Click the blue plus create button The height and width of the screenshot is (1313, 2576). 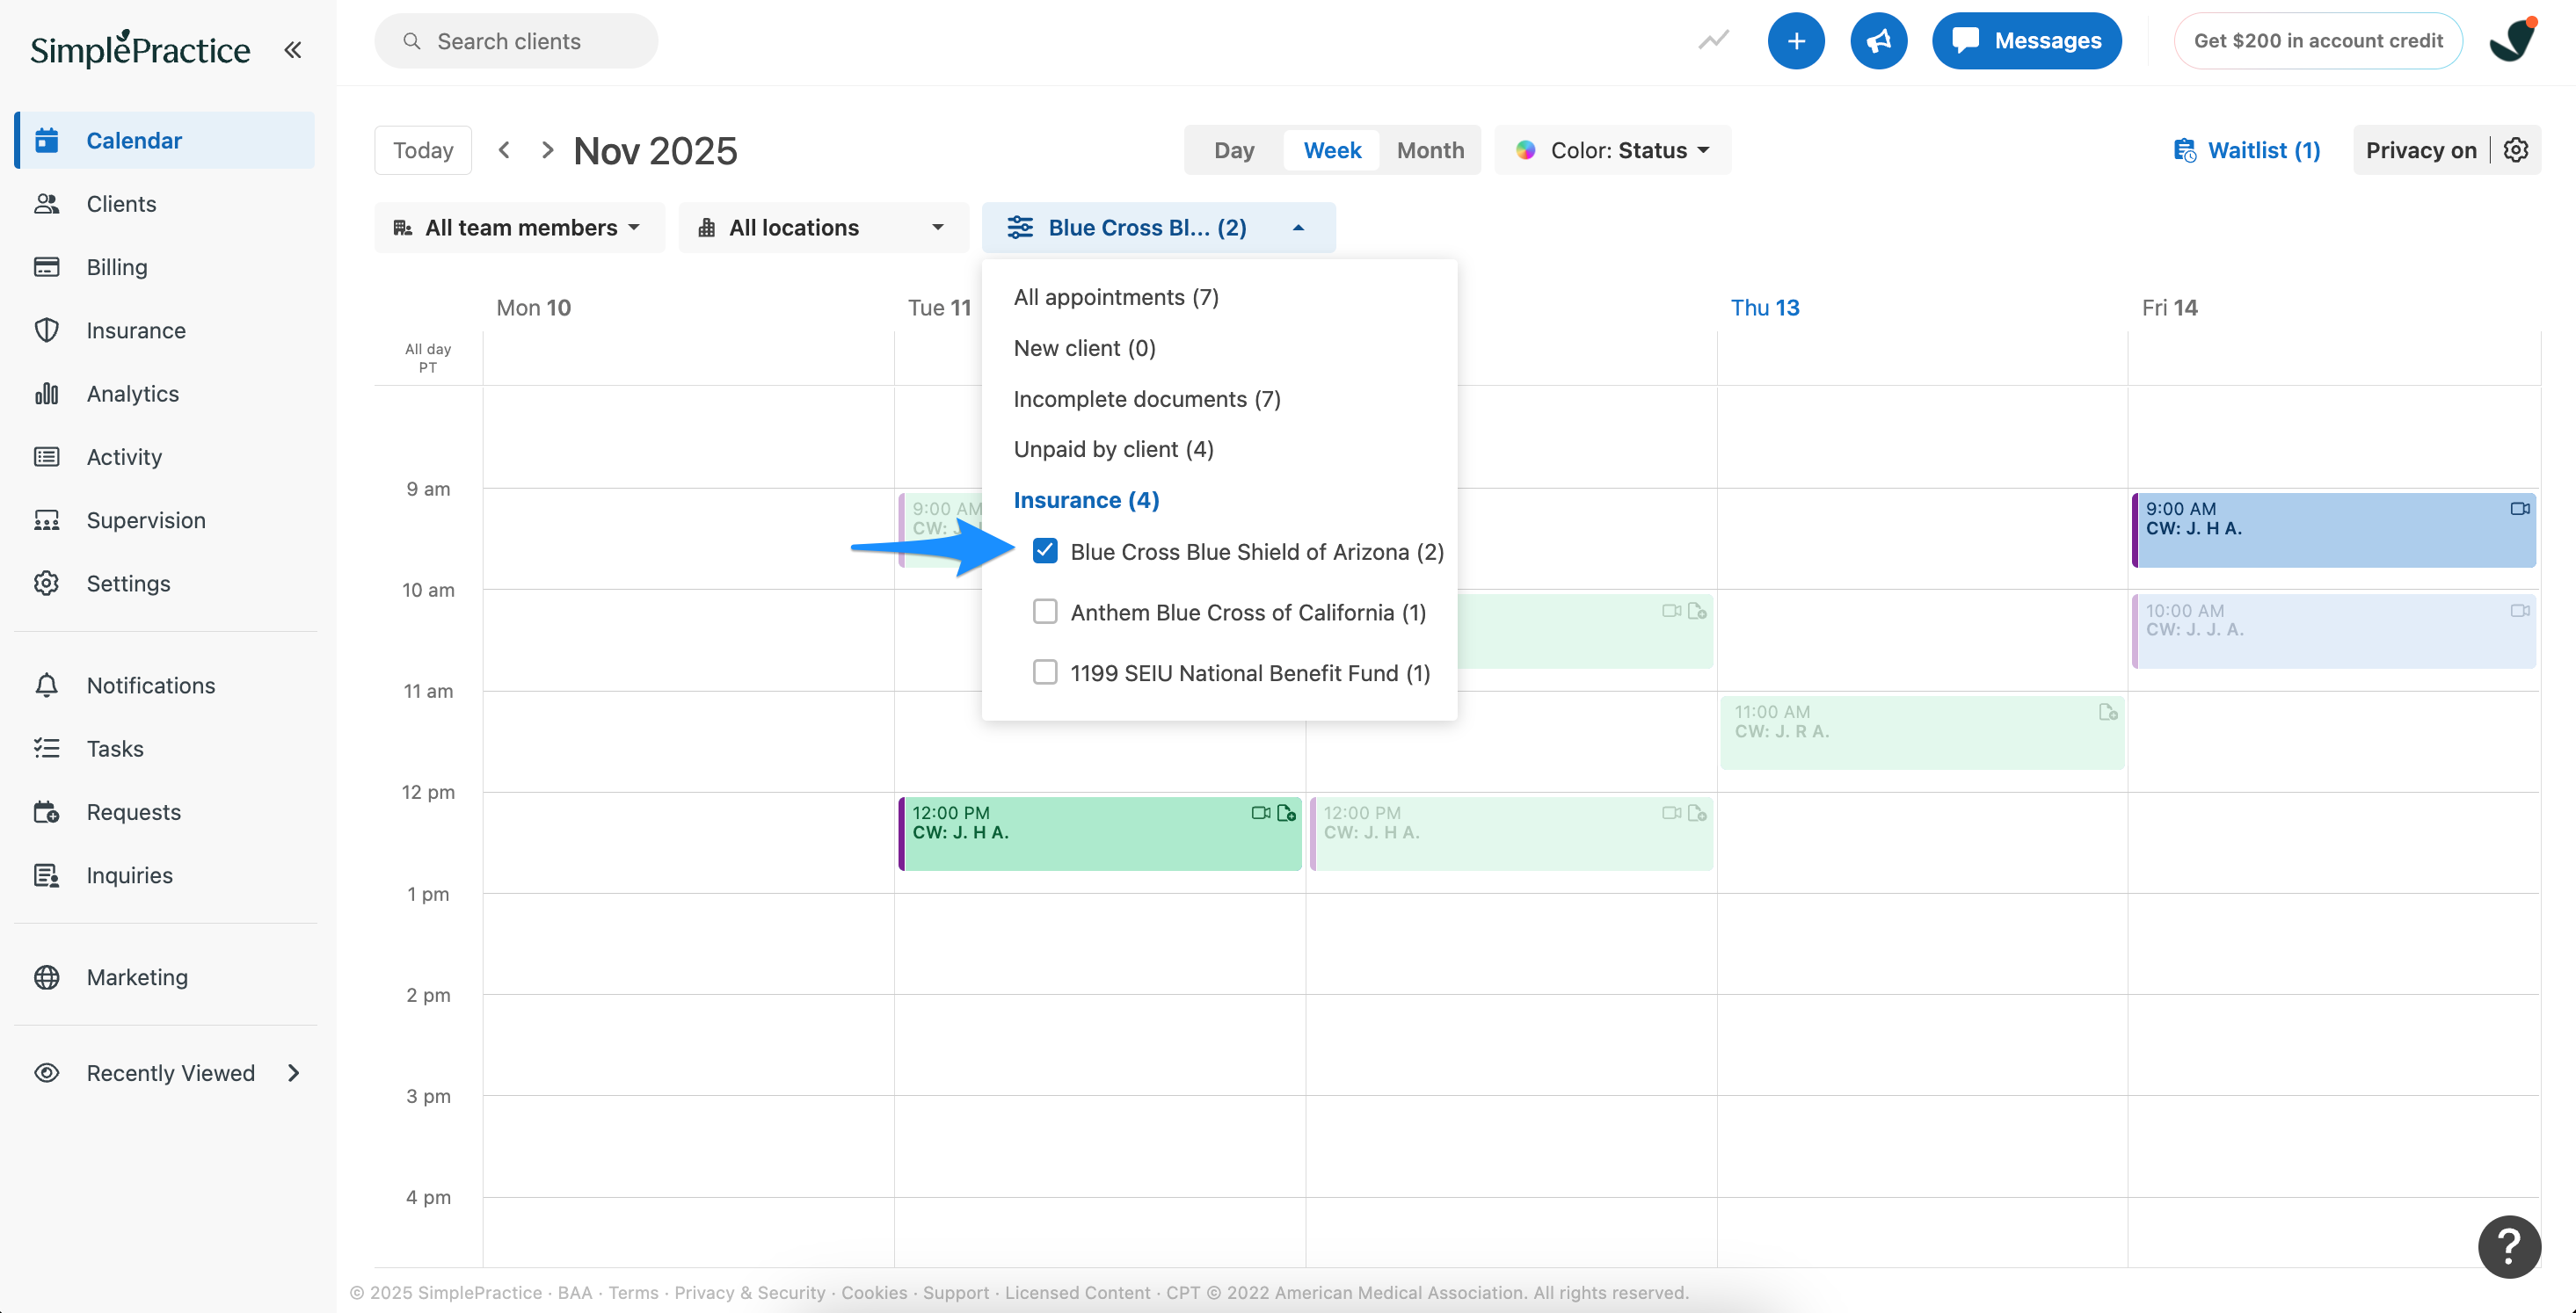[1796, 41]
